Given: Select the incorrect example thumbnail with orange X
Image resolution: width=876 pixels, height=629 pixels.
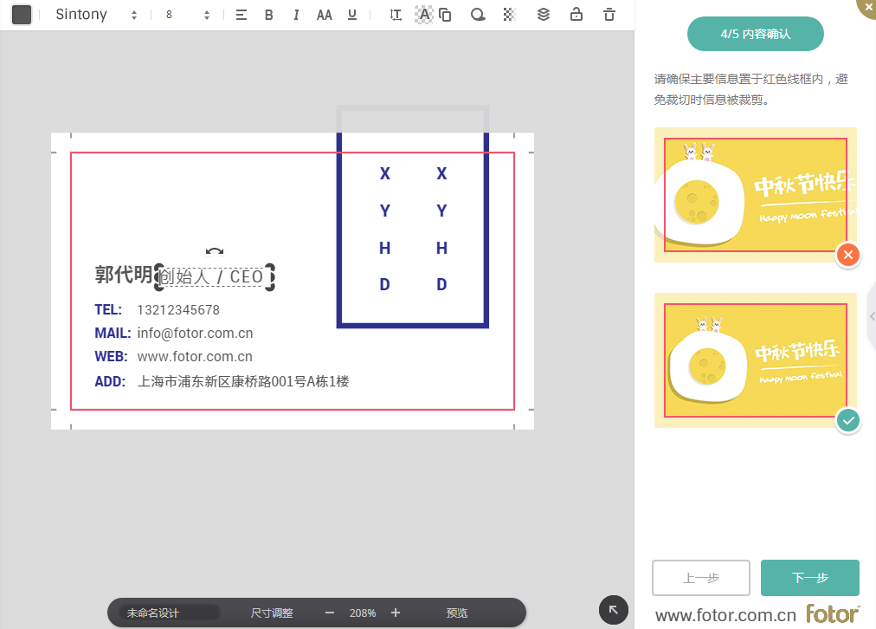Looking at the screenshot, I should point(756,195).
